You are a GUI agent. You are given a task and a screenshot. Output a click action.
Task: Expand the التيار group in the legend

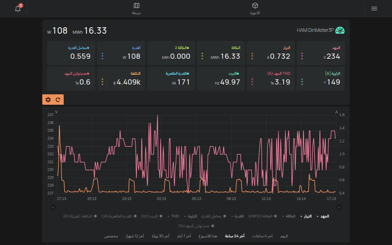[x=306, y=216]
